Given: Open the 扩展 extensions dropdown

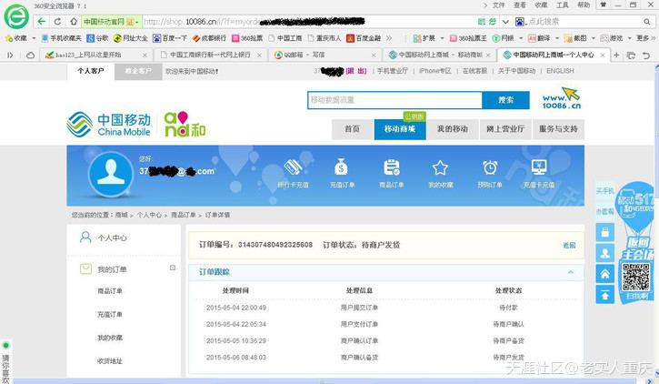Looking at the screenshot, I should [x=442, y=38].
